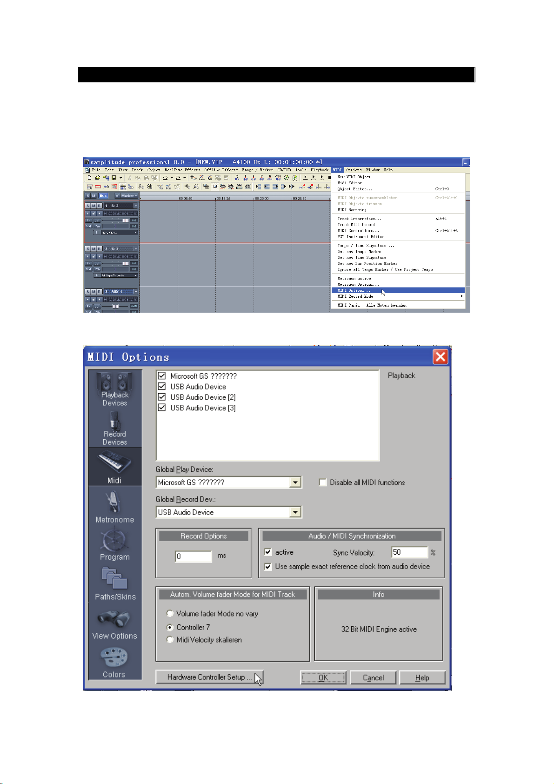The image size is (554, 784).
Task: Confirm with the OK button
Action: click(x=323, y=677)
